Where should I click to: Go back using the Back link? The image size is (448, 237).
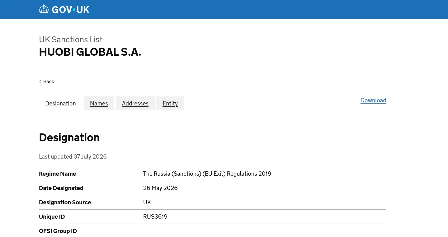49,81
